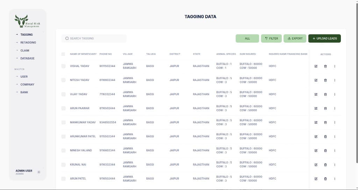Navigate to Database in the sidebar
Screen dimensions: 358x190
pos(27,58)
